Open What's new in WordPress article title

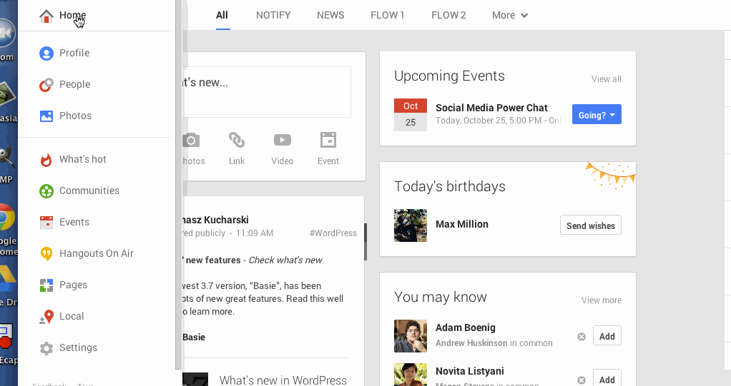pos(283,380)
